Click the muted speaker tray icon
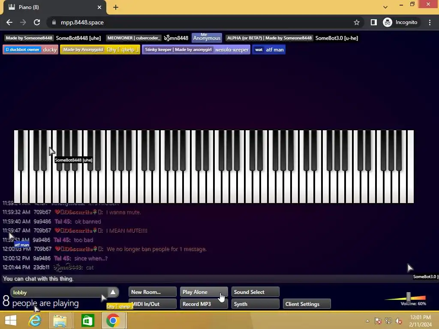Viewport: 439px width, 329px height. click(399, 321)
